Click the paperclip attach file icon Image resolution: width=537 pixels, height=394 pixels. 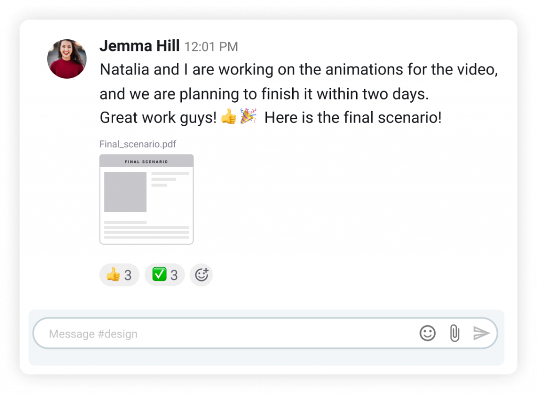[x=455, y=333]
